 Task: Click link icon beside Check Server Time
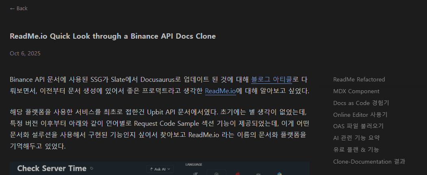pyautogui.click(x=92, y=168)
